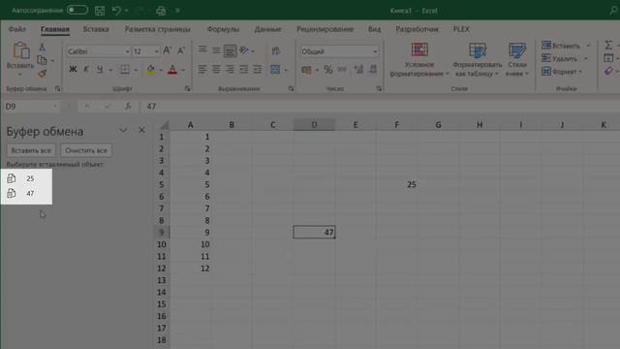Screen dimensions: 620x349
Task: Switch to the Данные tab
Action: coord(267,29)
